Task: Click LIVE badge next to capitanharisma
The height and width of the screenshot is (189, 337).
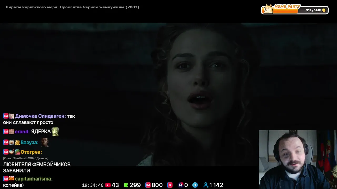Action: point(6,179)
